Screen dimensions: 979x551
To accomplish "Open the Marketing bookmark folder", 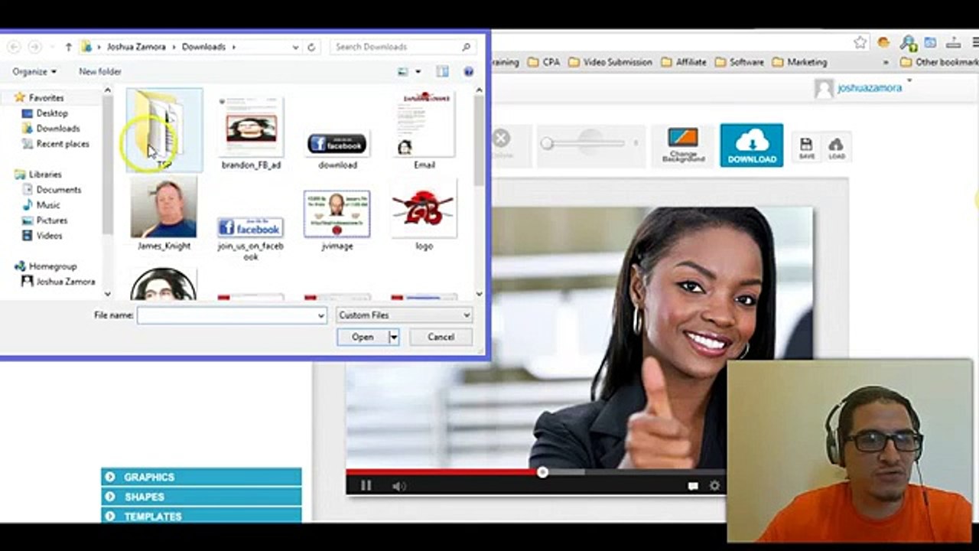I will (x=799, y=62).
